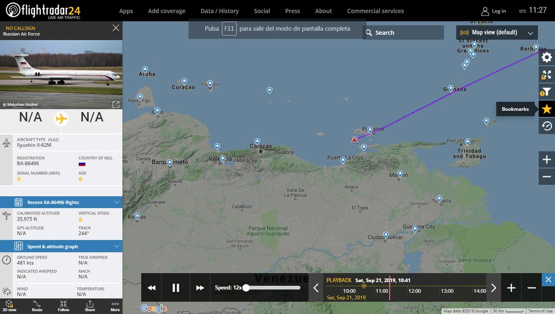Open Add coverage menu

click(166, 11)
